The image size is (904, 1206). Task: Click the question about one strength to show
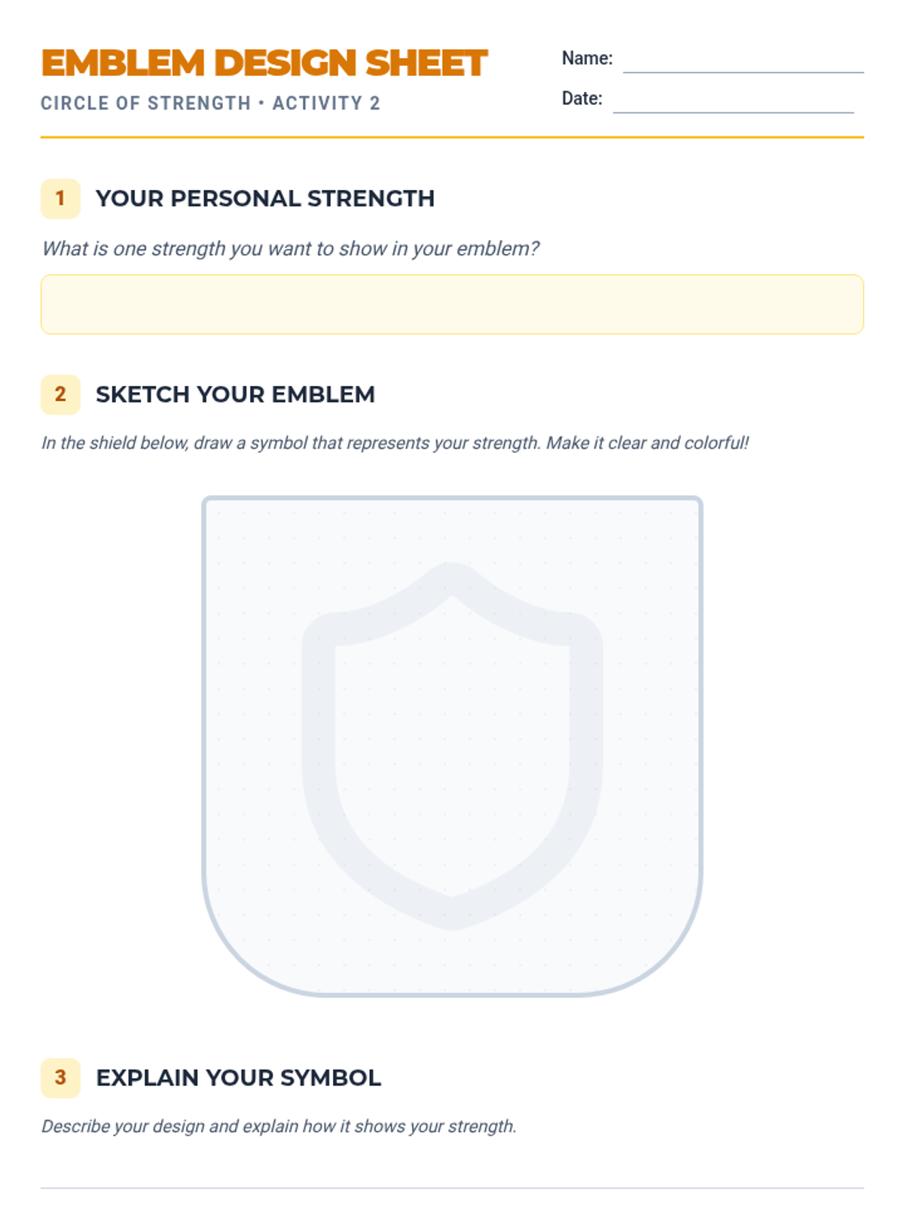coord(290,249)
